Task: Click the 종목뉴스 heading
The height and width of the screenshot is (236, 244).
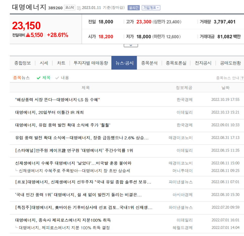Action: (21, 78)
